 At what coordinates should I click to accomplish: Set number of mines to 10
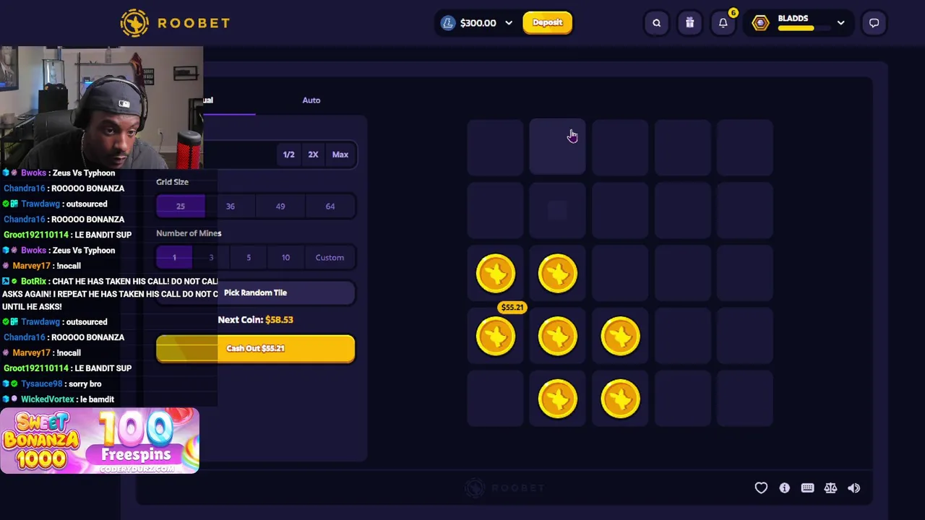285,258
